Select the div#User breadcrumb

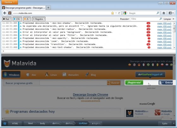(x=83, y=123)
